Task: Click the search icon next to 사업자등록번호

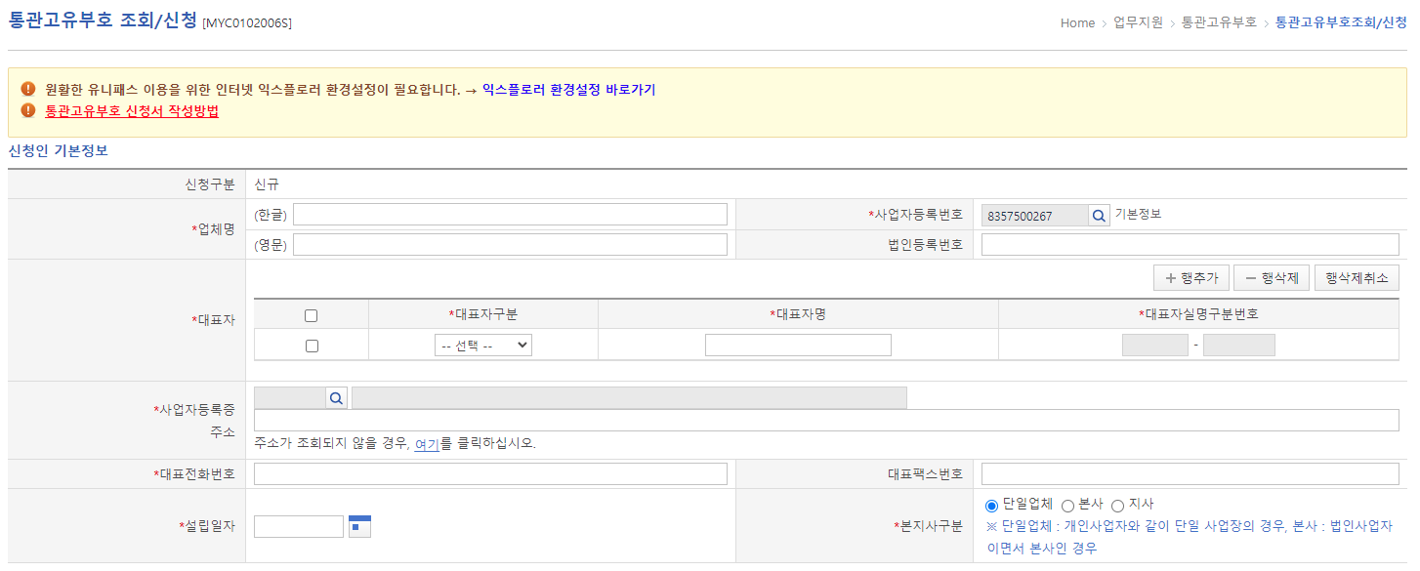Action: coord(1101,213)
